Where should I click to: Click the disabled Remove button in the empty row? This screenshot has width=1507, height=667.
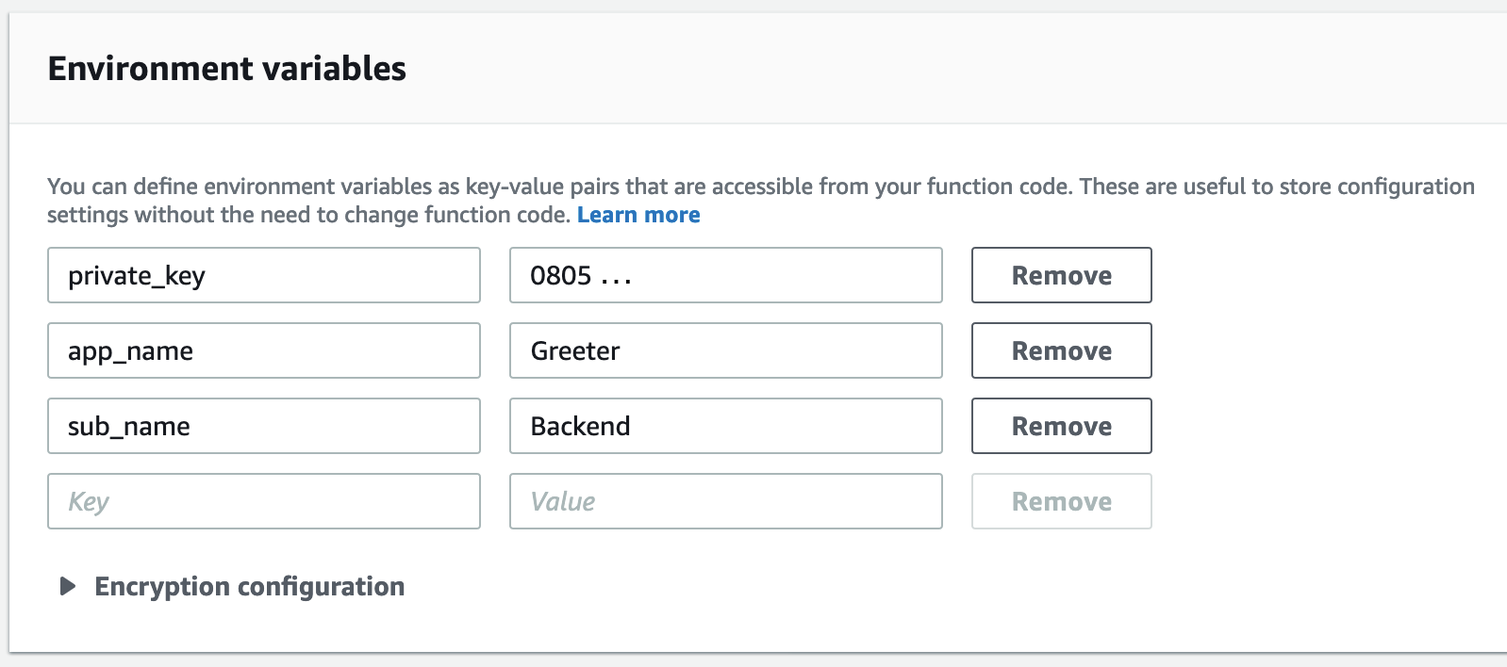point(1061,501)
